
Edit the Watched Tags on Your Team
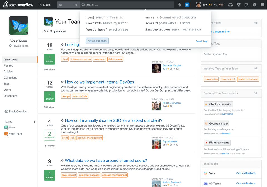[256, 68]
